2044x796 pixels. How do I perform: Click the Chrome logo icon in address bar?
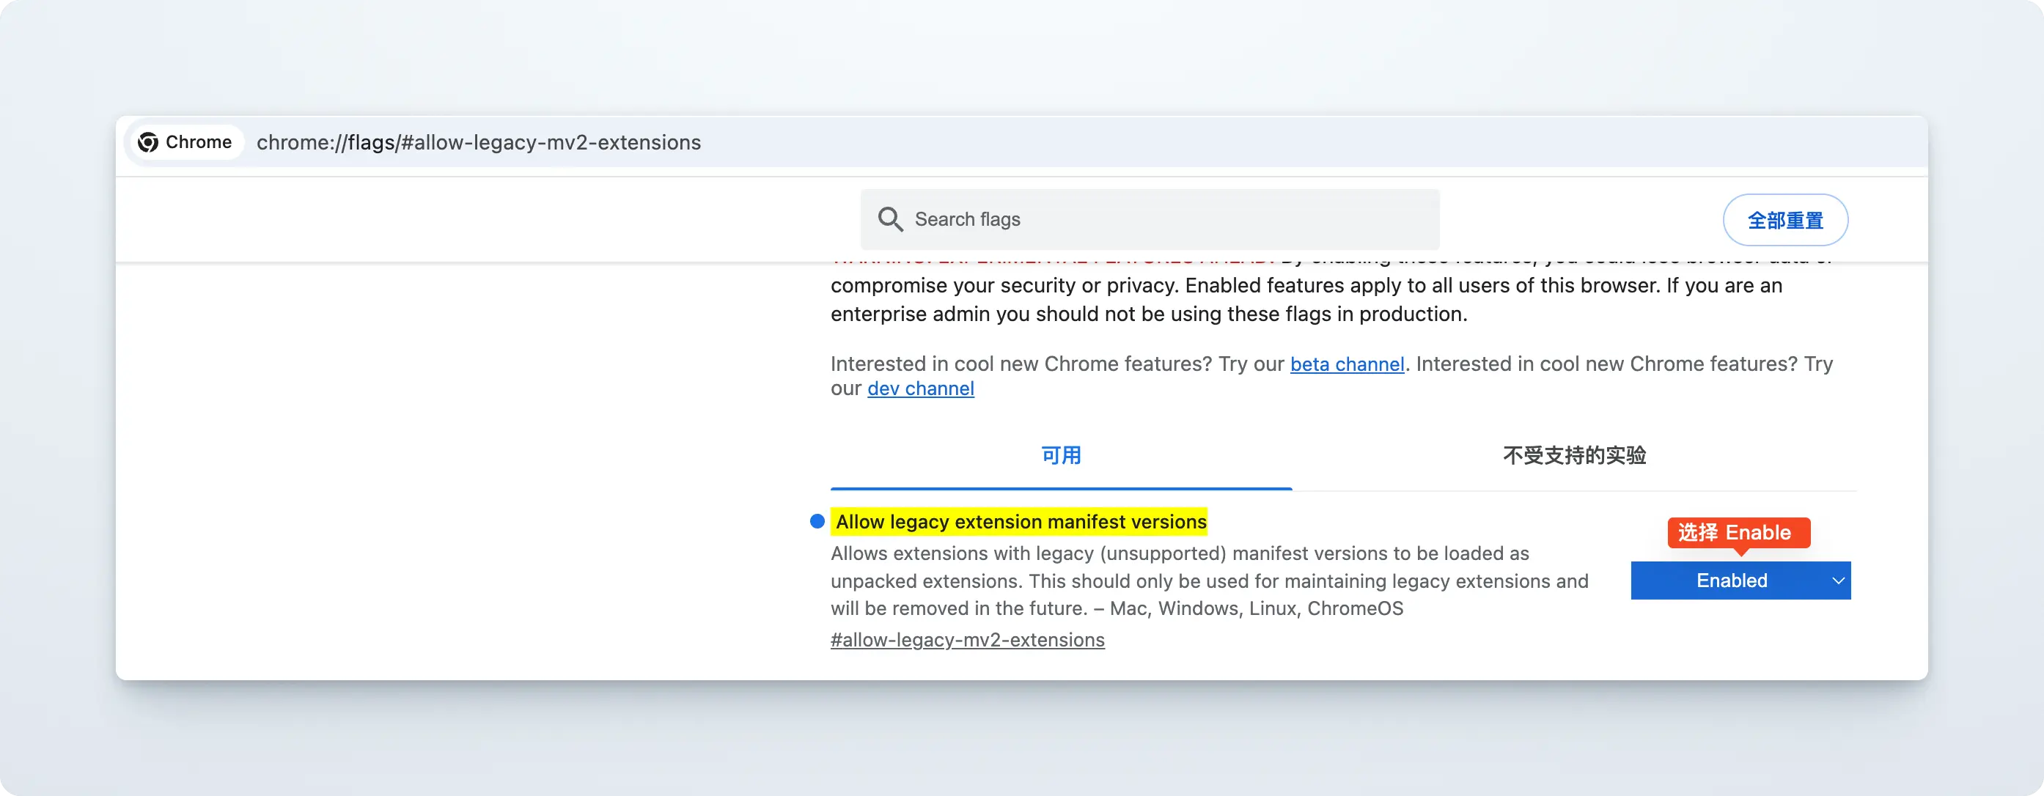148,142
